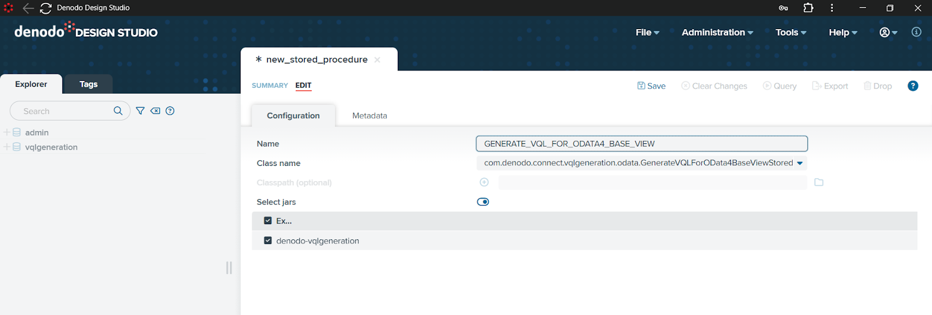Click the Export button
The image size is (932, 315).
(x=830, y=86)
